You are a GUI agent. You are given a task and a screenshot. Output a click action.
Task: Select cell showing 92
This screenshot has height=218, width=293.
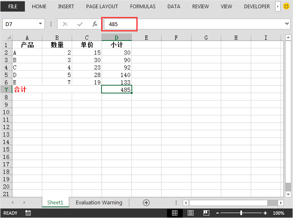116,67
